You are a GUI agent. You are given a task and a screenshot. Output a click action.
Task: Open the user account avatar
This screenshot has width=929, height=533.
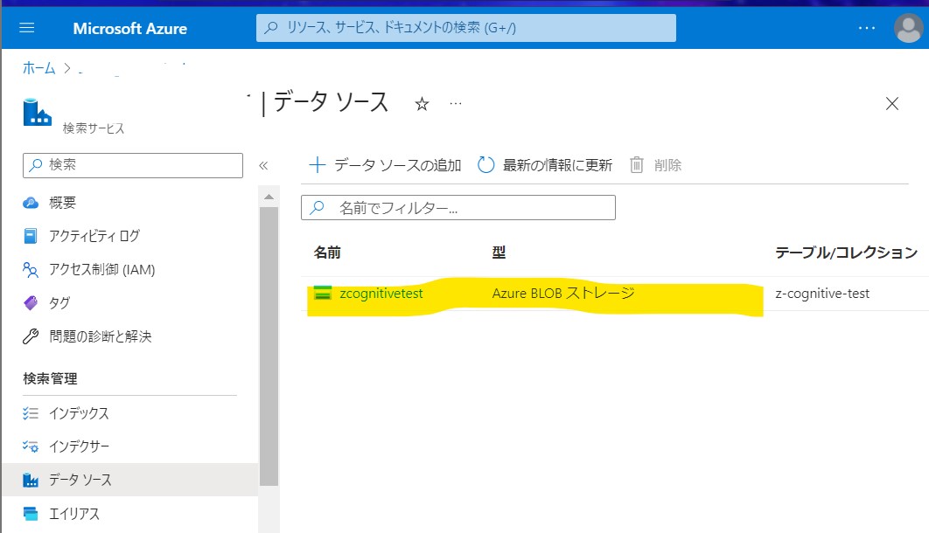tap(909, 28)
